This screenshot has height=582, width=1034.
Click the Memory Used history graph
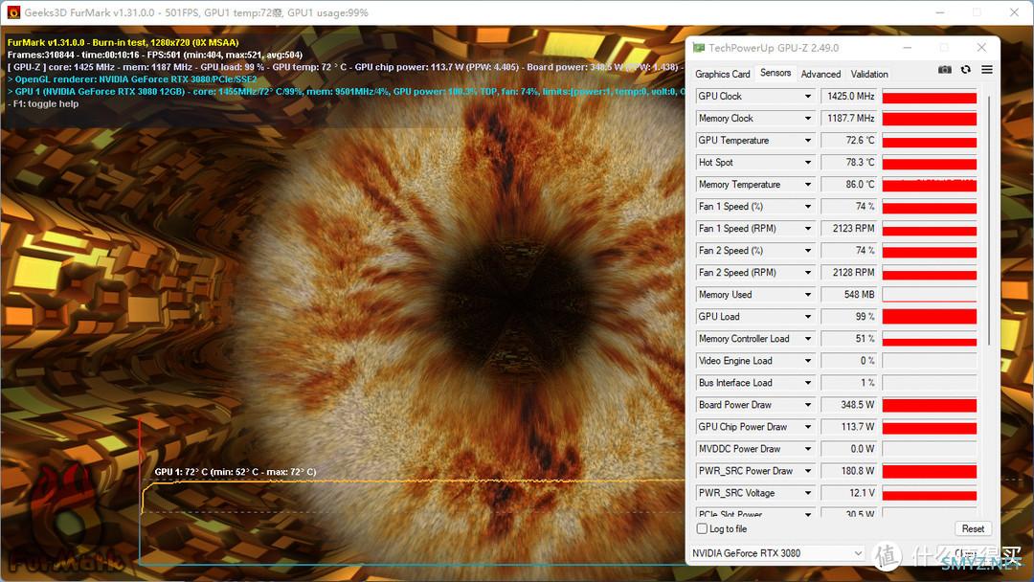coord(929,295)
